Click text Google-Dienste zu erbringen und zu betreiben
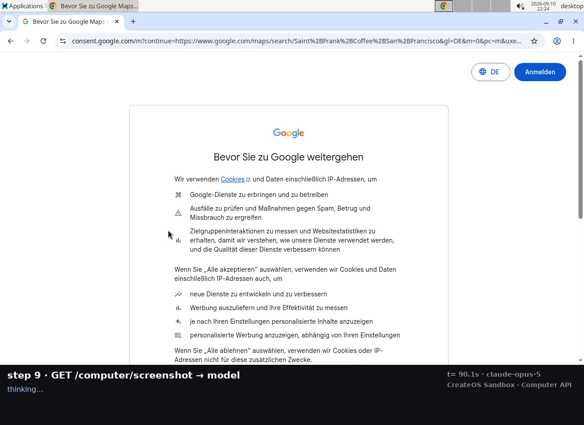Screen dimensions: 584x425 pos(259,195)
